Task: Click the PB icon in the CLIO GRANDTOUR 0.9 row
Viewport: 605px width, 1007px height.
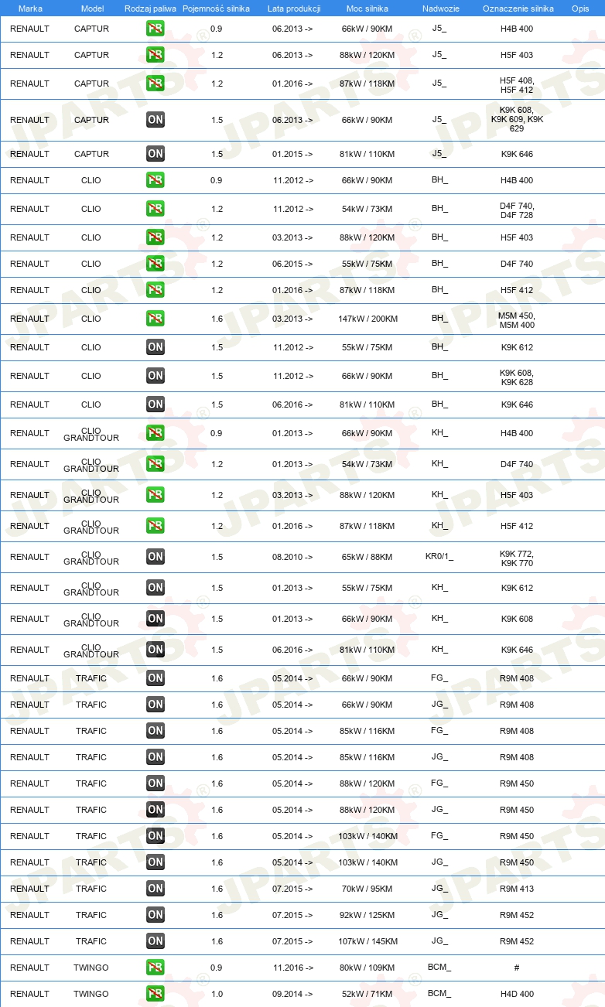Action: 156,433
